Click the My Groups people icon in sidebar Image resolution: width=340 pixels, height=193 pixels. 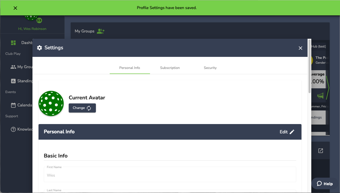(13, 67)
